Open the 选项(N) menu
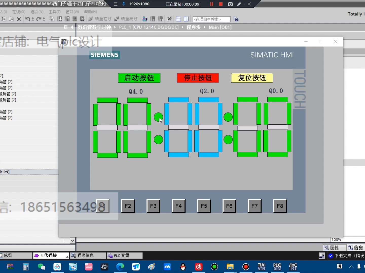This screenshot has width=365, height=273. (x=37, y=12)
